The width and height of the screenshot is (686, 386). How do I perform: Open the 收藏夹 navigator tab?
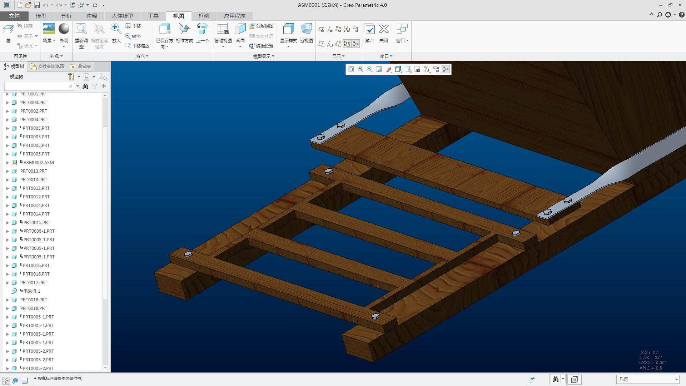tap(81, 66)
